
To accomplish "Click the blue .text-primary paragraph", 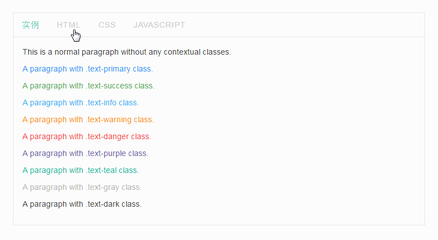I will click(x=88, y=69).
